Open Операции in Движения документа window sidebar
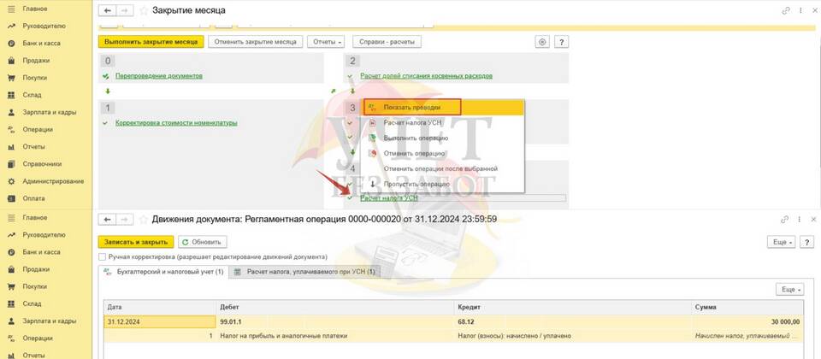The image size is (821, 359). [38, 338]
